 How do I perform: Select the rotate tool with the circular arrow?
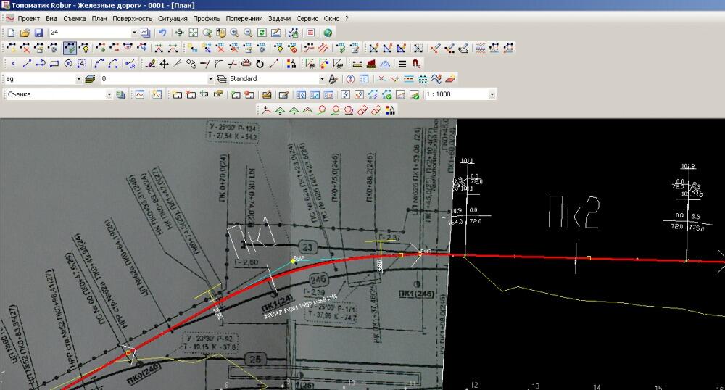[x=260, y=64]
